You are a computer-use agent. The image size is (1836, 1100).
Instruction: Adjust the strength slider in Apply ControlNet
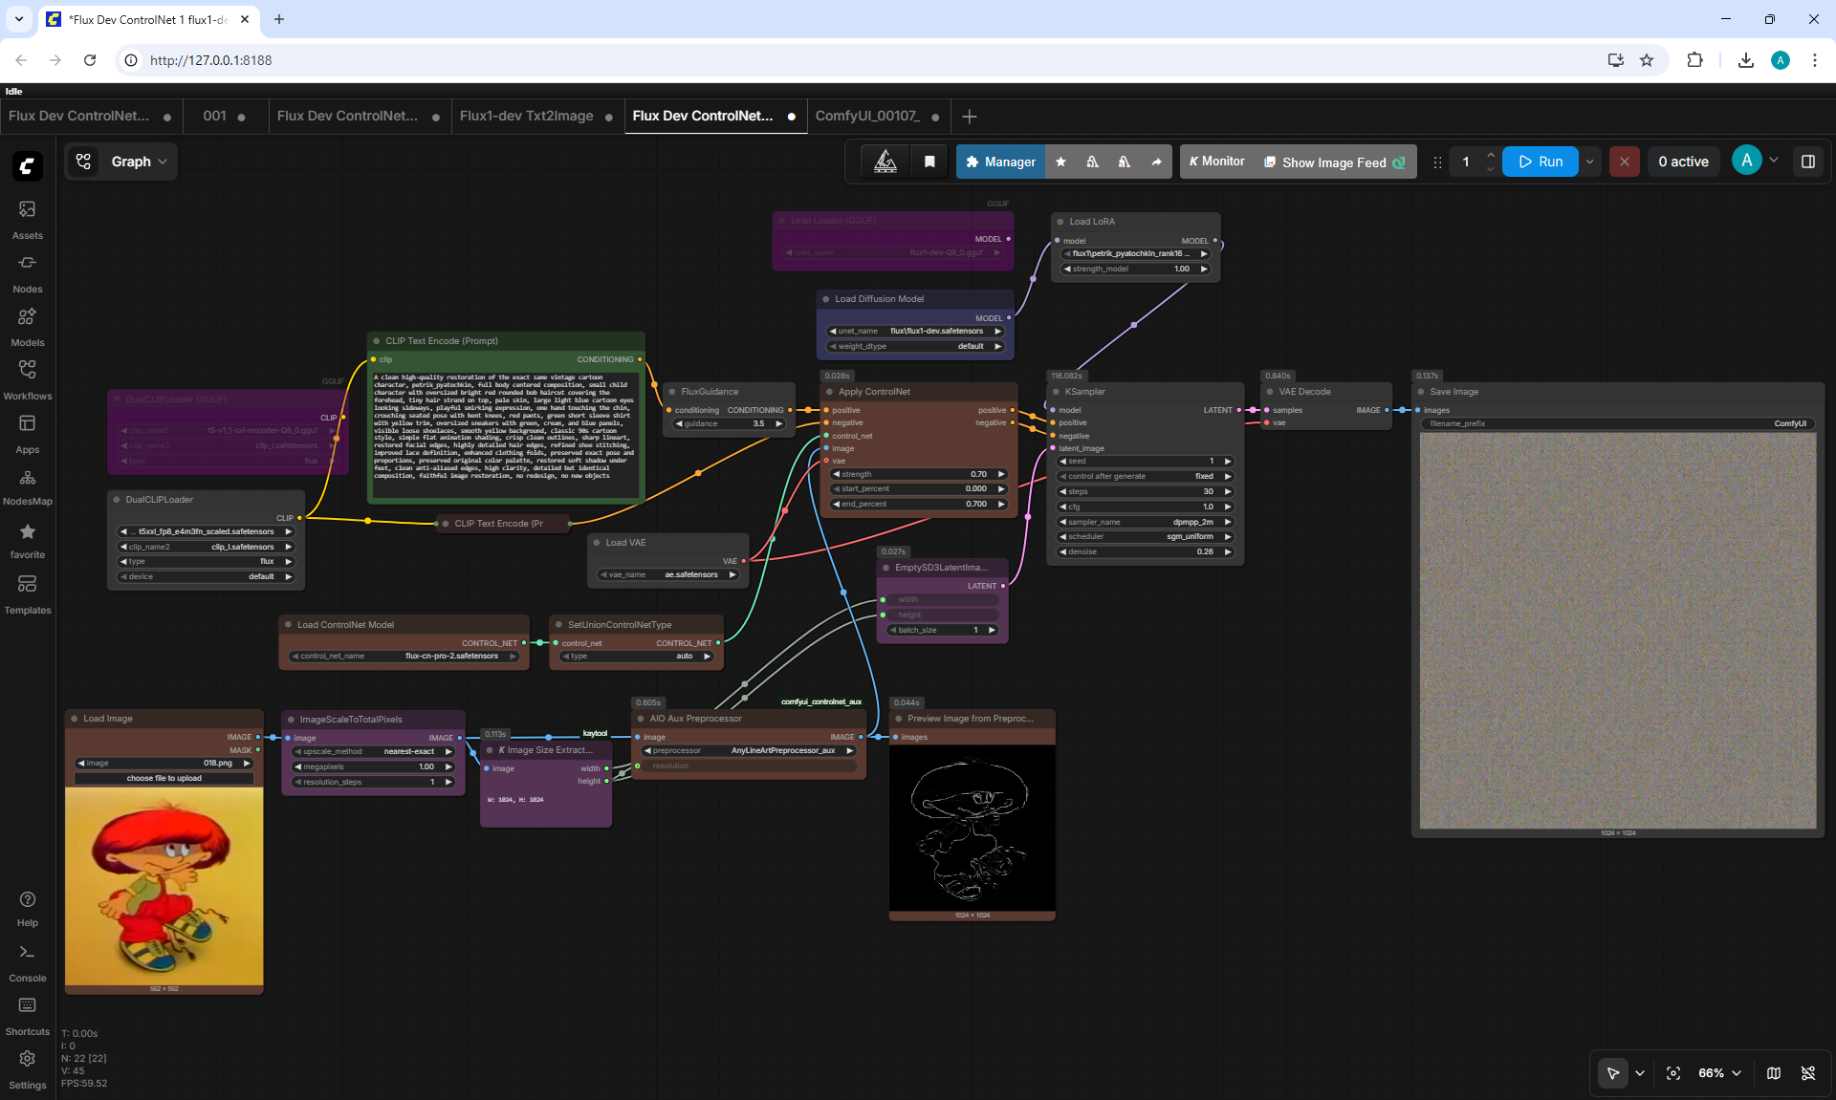click(919, 474)
